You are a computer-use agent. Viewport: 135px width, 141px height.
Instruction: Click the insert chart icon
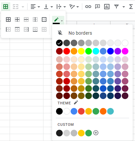[x=107, y=7]
